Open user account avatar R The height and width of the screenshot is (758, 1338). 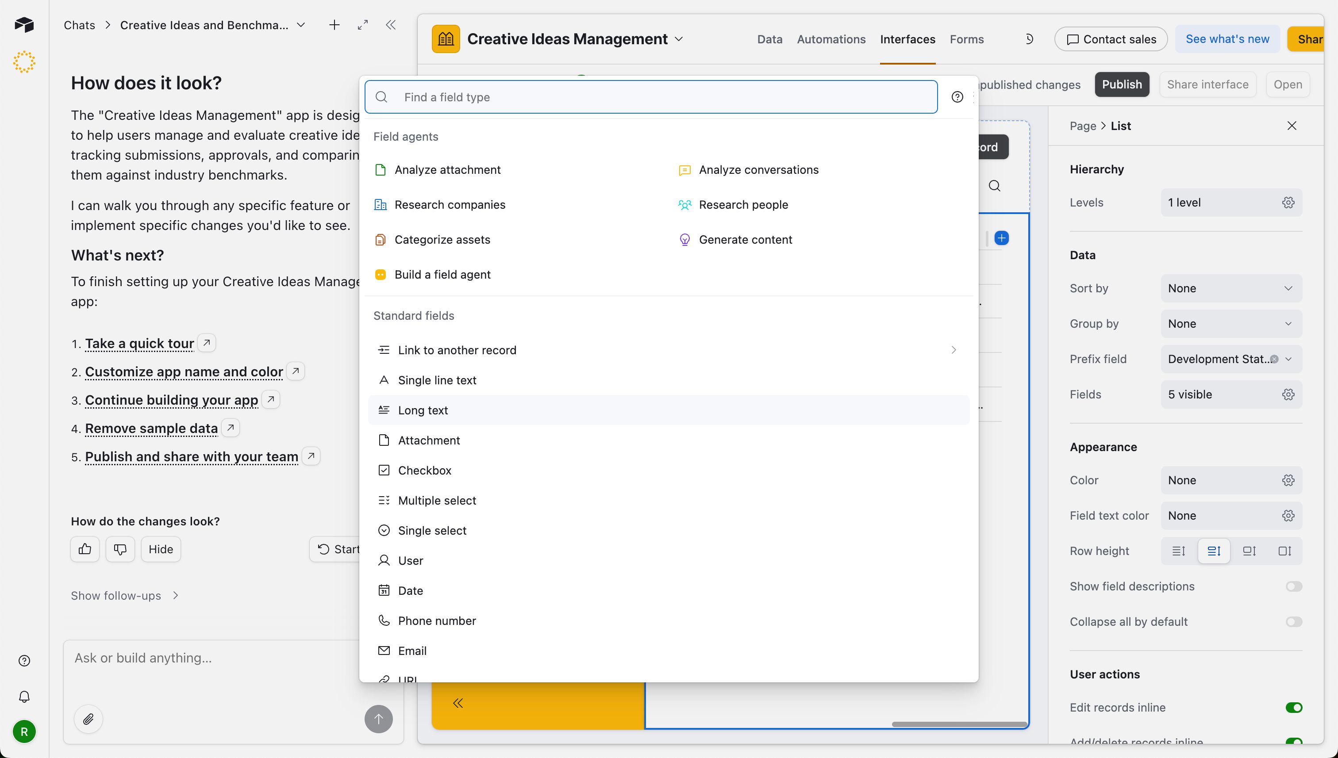pyautogui.click(x=24, y=731)
